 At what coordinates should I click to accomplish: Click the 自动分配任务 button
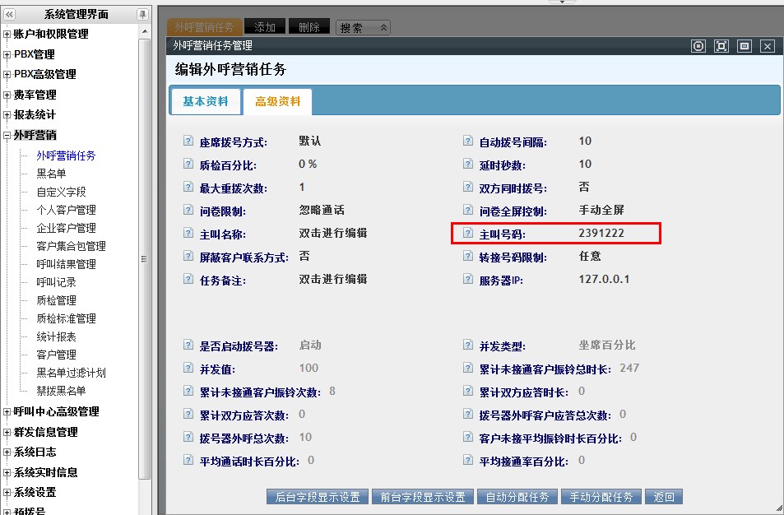click(517, 497)
